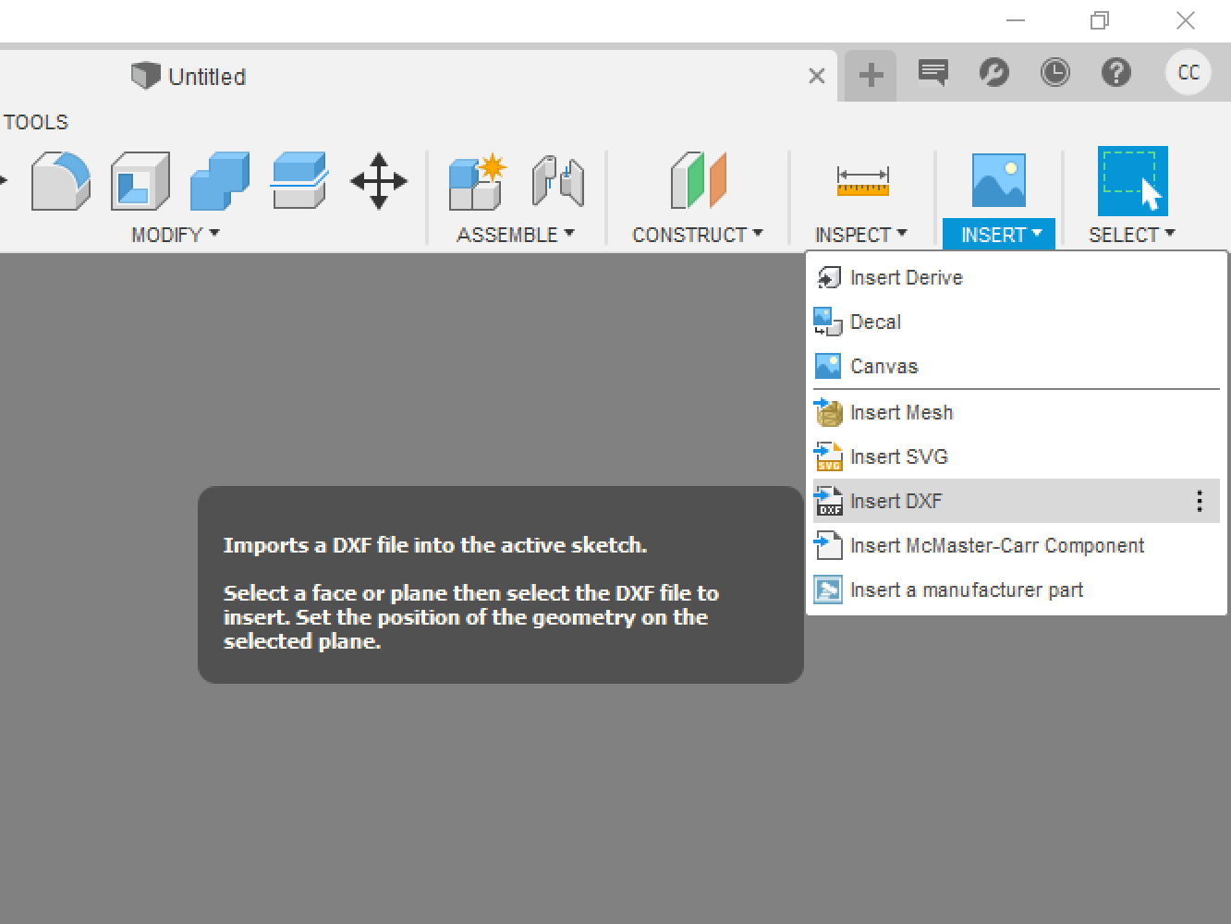Close the application window
Image resolution: width=1231 pixels, height=924 pixels.
(x=1185, y=20)
